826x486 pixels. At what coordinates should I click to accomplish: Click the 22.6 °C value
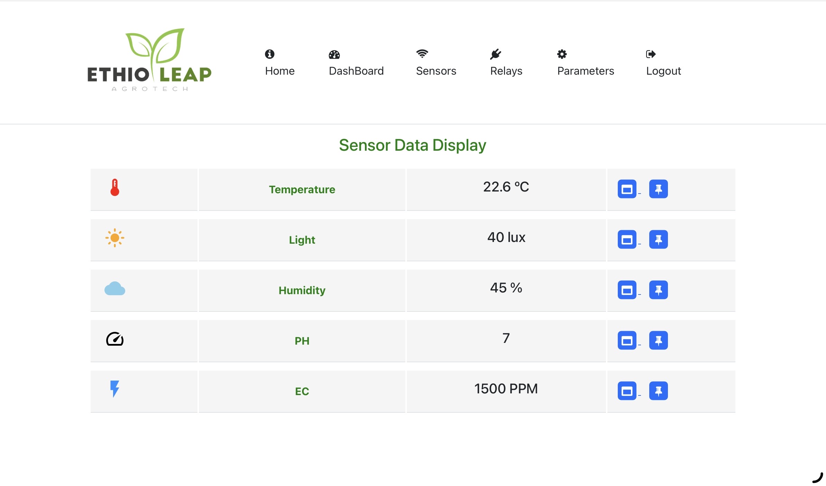click(x=506, y=187)
